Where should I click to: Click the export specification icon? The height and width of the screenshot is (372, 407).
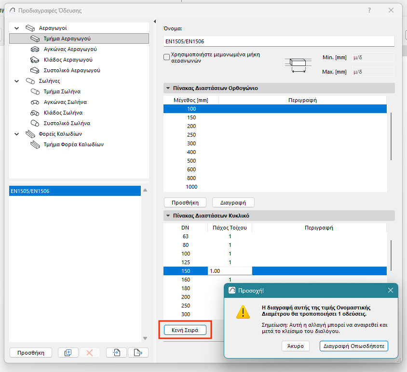pos(138,353)
